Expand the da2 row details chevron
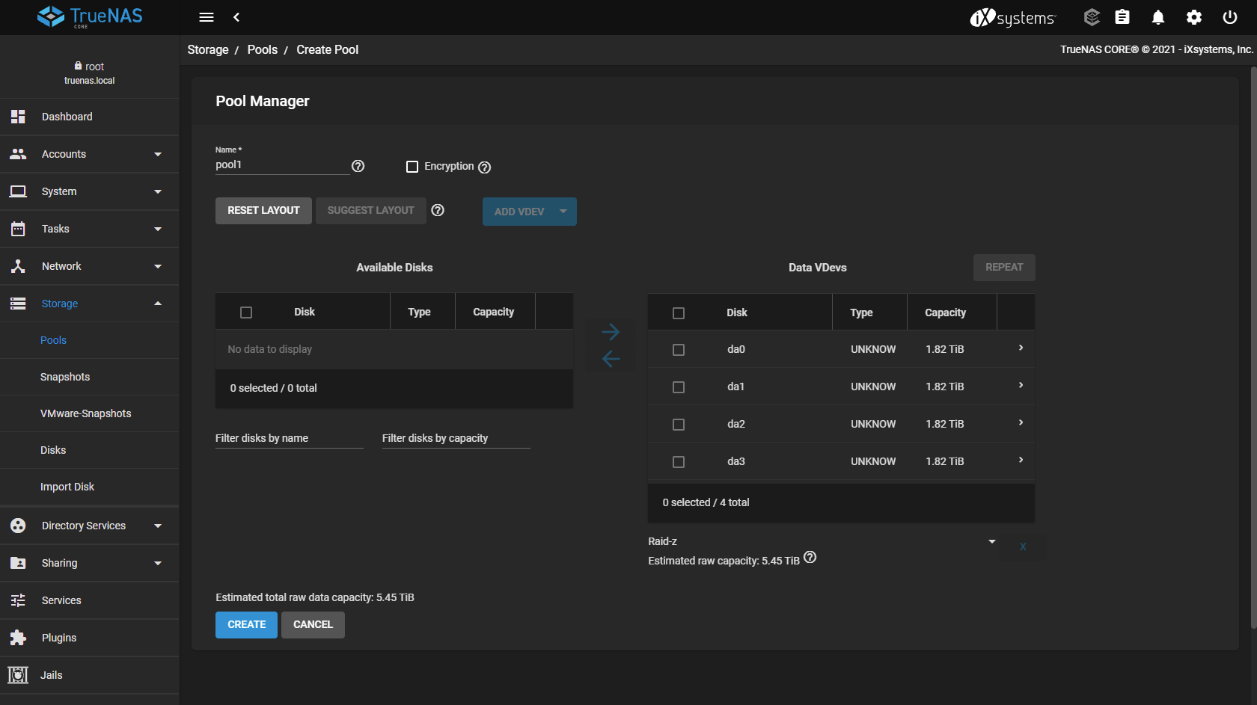This screenshot has width=1257, height=705. coord(1021,423)
